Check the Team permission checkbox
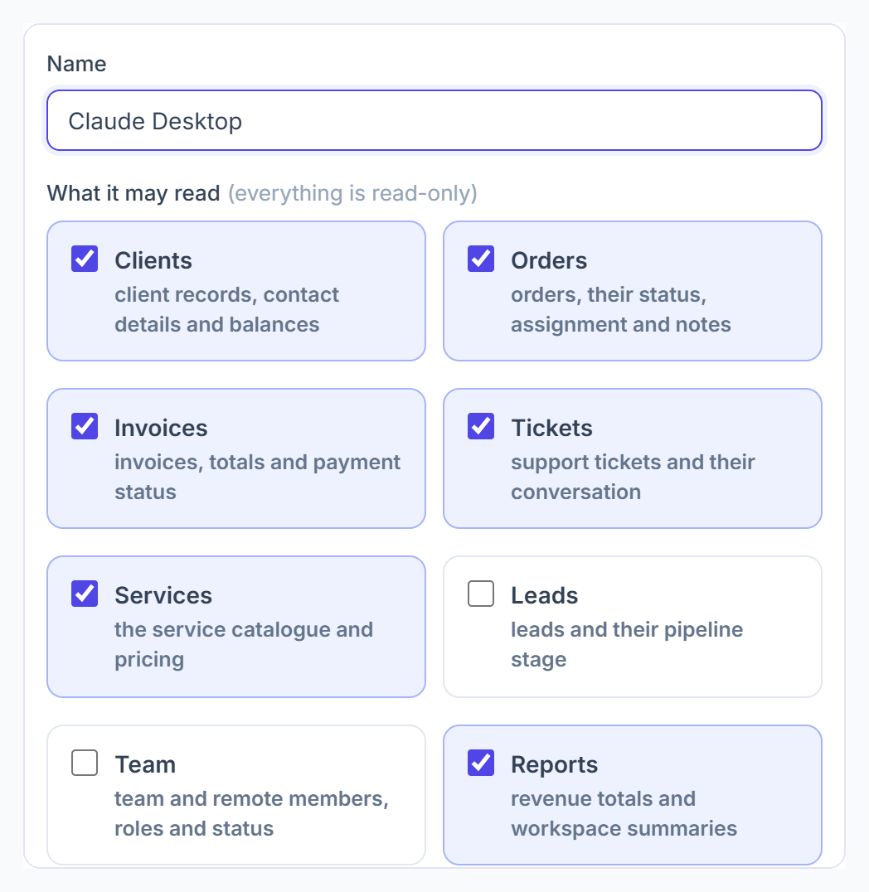 pos(85,763)
